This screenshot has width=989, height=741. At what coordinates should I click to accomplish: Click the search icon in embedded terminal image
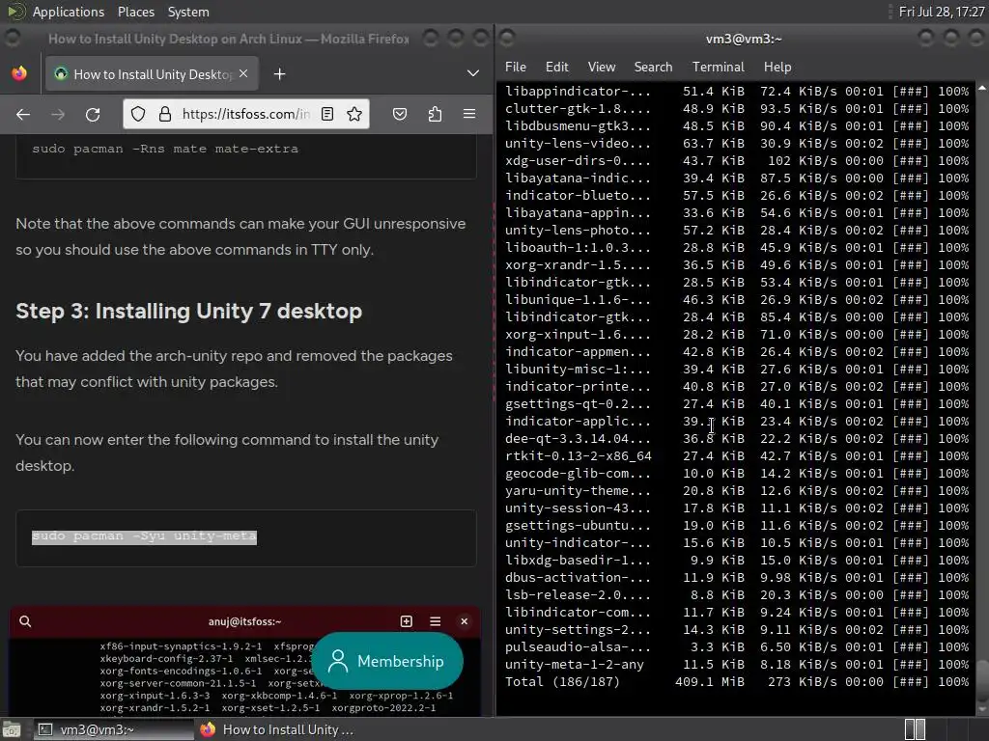25,621
